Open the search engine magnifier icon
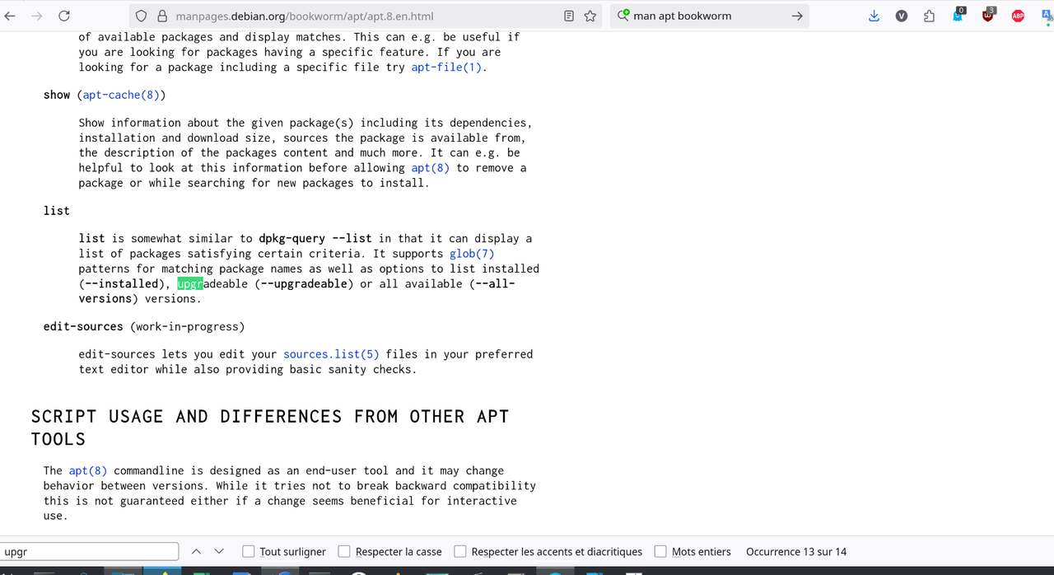 (x=623, y=16)
